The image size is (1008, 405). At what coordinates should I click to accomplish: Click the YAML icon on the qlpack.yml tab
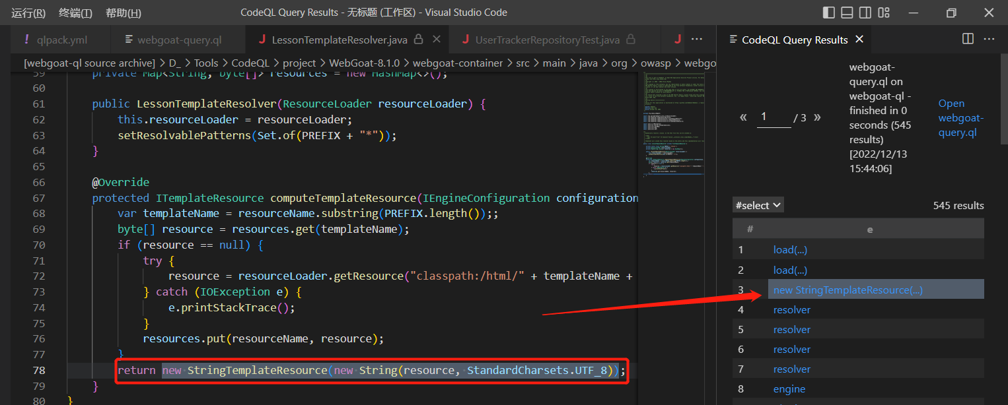(26, 40)
